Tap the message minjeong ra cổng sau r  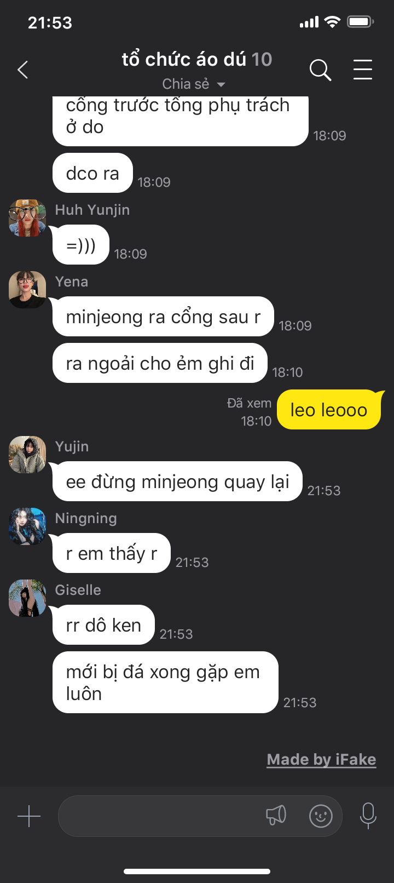coord(163,317)
